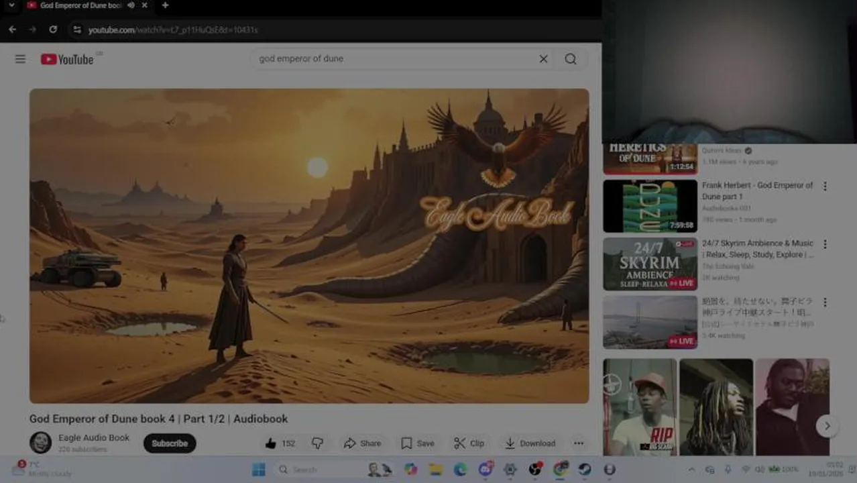This screenshot has height=483, width=857.
Task: Clear the search query with X
Action: (543, 59)
